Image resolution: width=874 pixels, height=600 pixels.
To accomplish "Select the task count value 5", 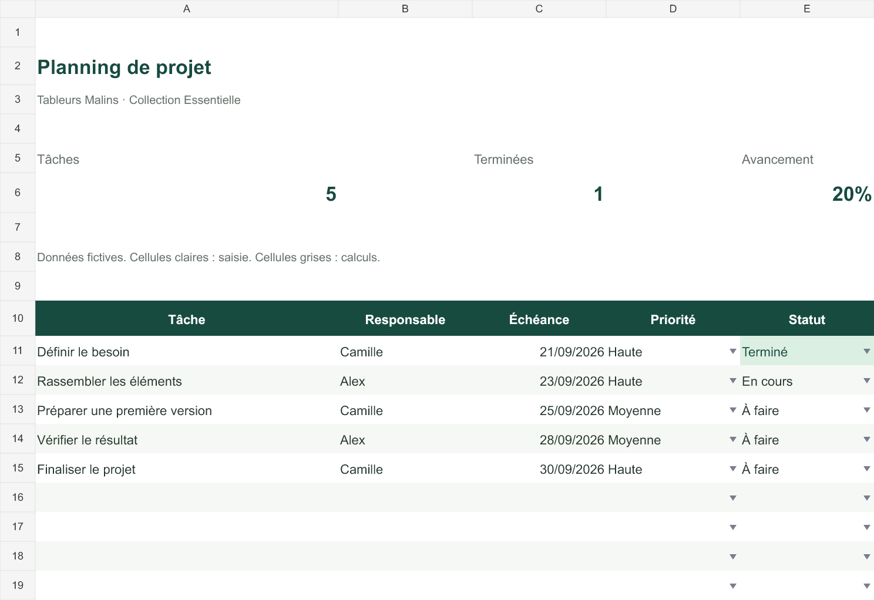I will (331, 194).
